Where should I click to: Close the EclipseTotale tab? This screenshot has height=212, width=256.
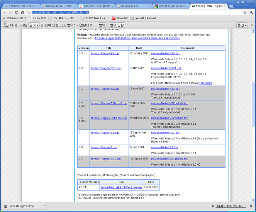pos(225,6)
